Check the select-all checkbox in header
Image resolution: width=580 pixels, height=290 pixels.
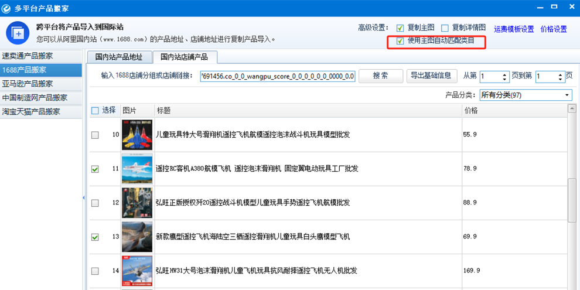[95, 110]
